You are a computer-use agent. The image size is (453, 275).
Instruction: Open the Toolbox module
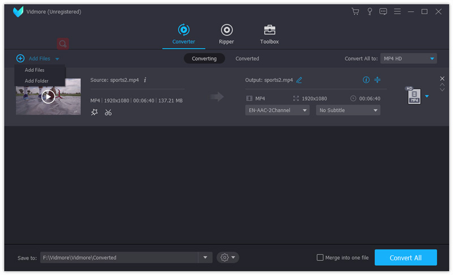point(269,34)
